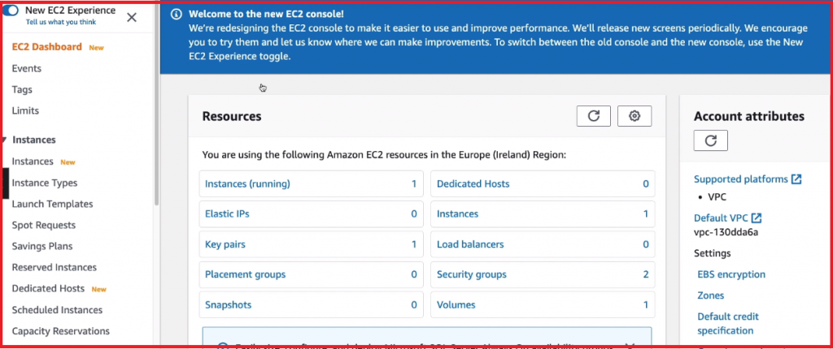The width and height of the screenshot is (833, 349).
Task: Click the info icon in welcome banner
Action: (x=177, y=15)
